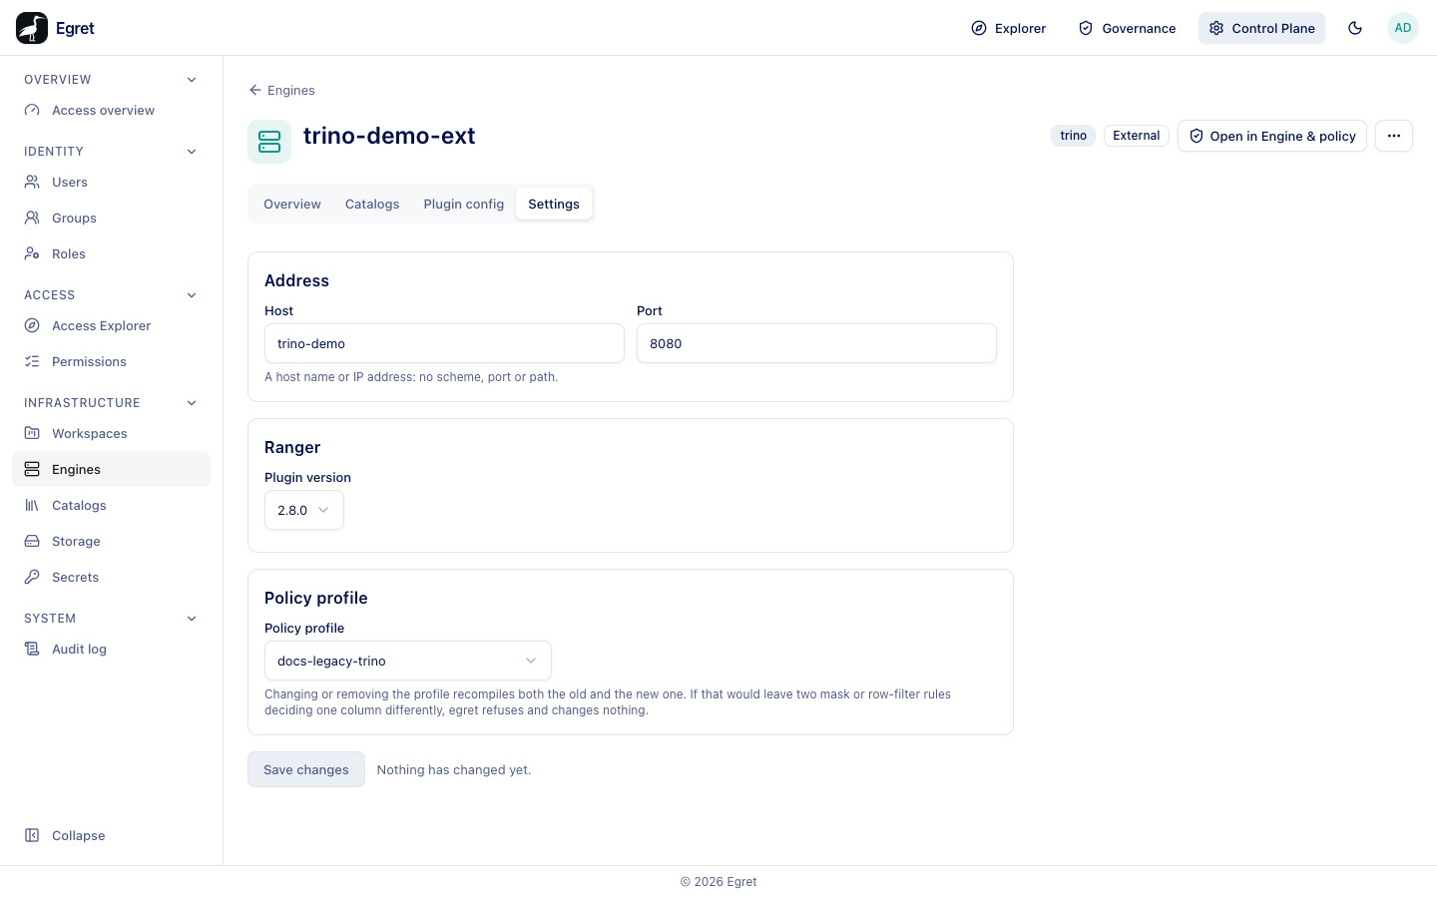Go to Users in the sidebar

pos(111,182)
